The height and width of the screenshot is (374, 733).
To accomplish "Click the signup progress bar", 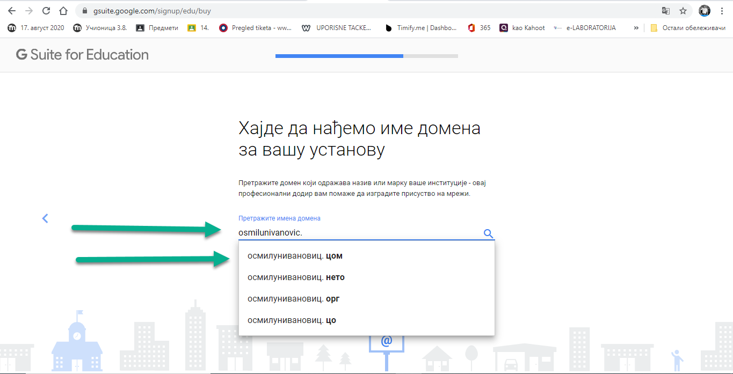I will [366, 56].
